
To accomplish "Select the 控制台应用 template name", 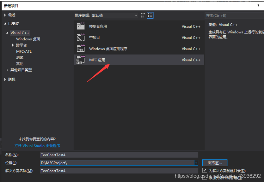I will [x=98, y=26].
